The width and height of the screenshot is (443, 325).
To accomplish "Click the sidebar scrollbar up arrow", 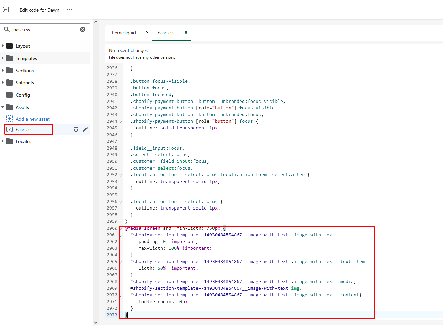I will (96, 22).
